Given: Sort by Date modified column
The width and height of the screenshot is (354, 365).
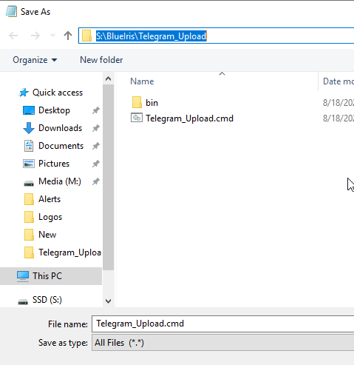Looking at the screenshot, I should [338, 81].
